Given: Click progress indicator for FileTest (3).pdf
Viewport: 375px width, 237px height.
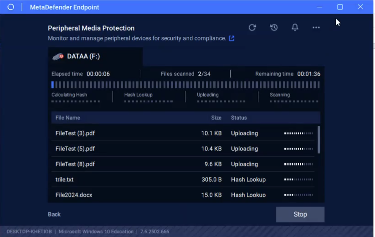Looking at the screenshot, I should pos(298,133).
